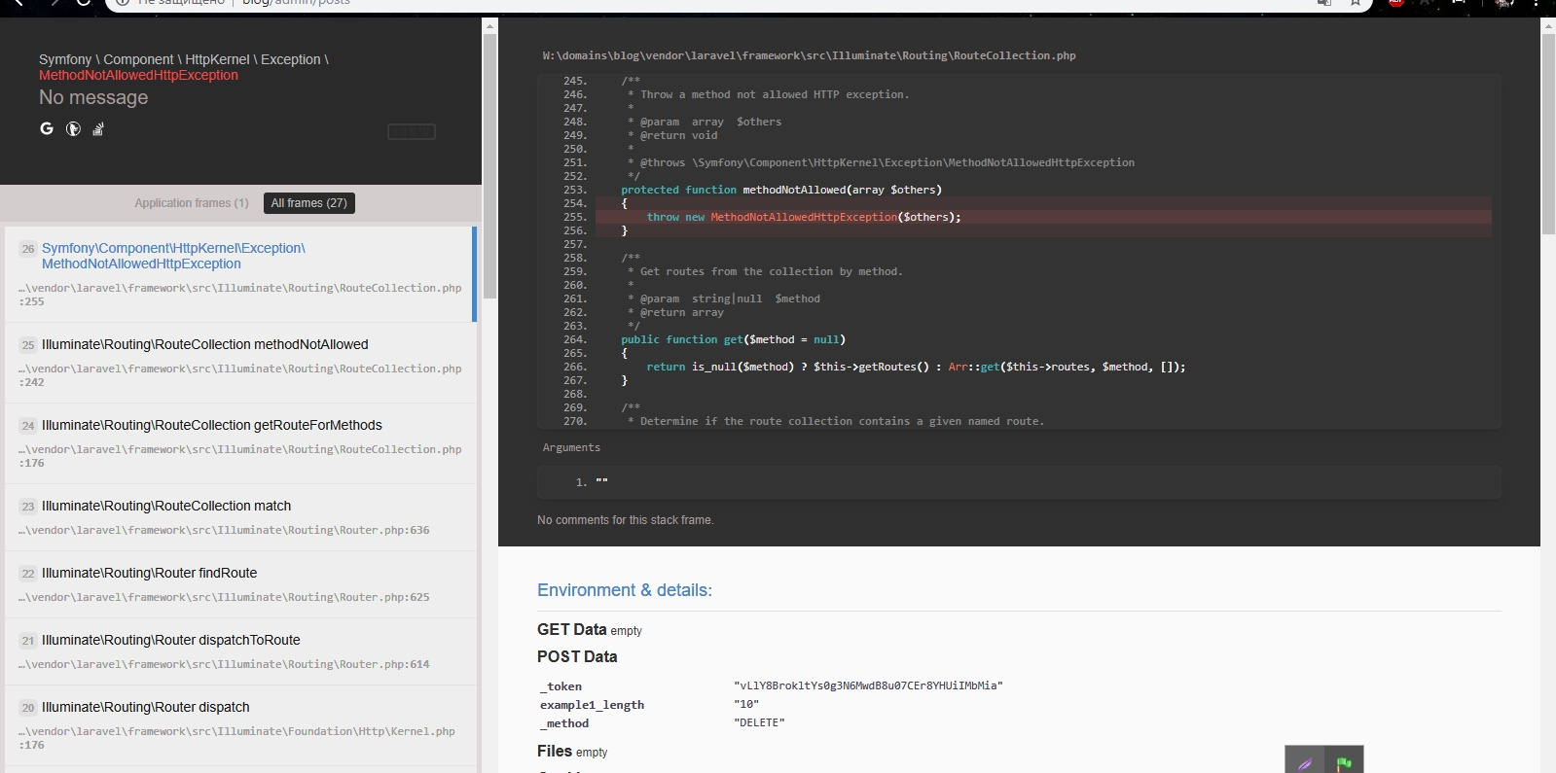Click code line 253 methodNotAllowed declaration
The width and height of the screenshot is (1556, 773).
point(781,190)
